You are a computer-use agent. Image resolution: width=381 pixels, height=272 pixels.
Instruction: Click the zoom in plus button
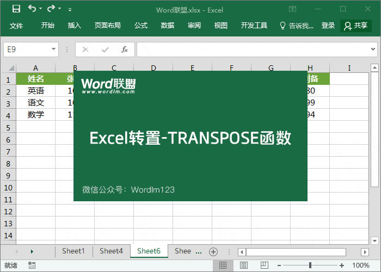(342, 265)
